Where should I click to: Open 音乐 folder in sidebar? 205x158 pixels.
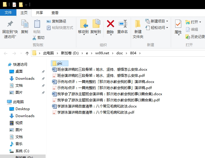pos(16,144)
